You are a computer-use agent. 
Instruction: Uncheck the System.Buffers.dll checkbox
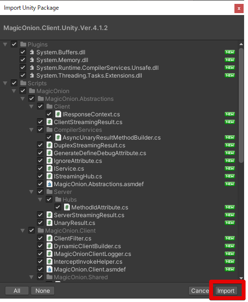tap(23, 52)
